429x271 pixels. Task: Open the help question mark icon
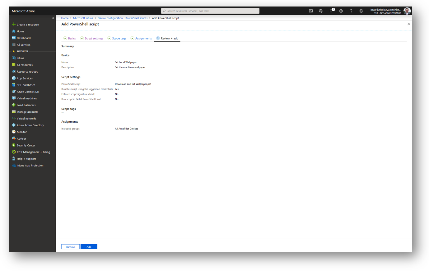(351, 11)
